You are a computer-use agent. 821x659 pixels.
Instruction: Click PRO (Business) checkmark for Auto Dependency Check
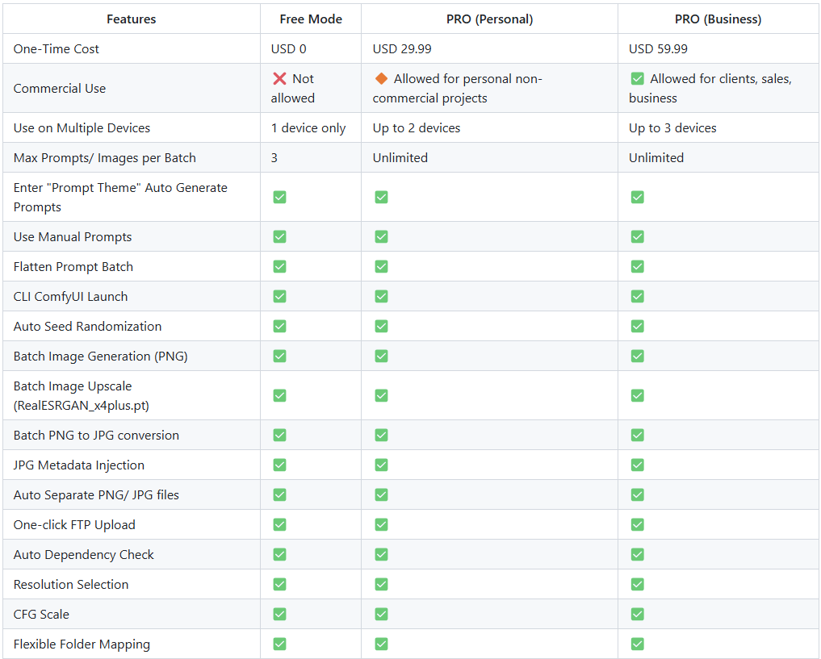point(637,555)
